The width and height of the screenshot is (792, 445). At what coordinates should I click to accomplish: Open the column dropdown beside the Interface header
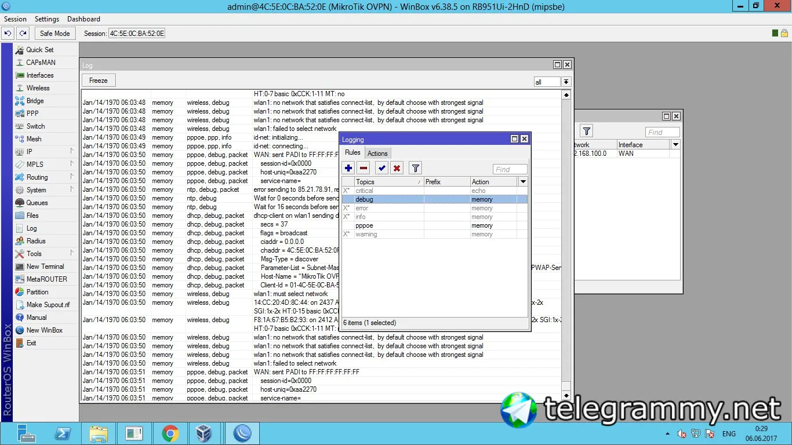675,145
